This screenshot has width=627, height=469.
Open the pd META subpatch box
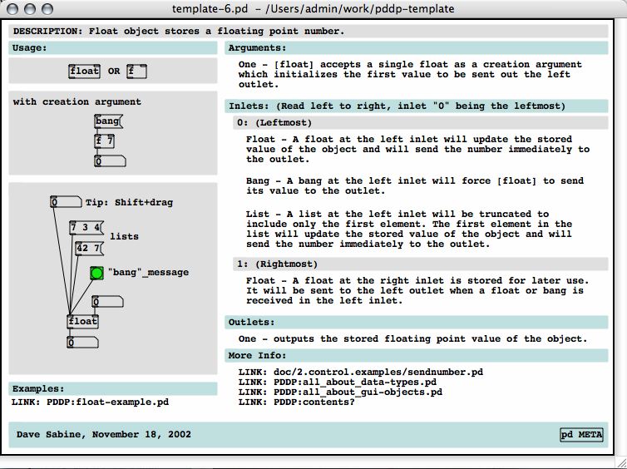[581, 435]
